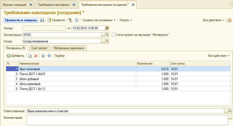Viewport: 233px width, 126px height.
Task: Open the document report icon in toolbar
Action: [77, 20]
